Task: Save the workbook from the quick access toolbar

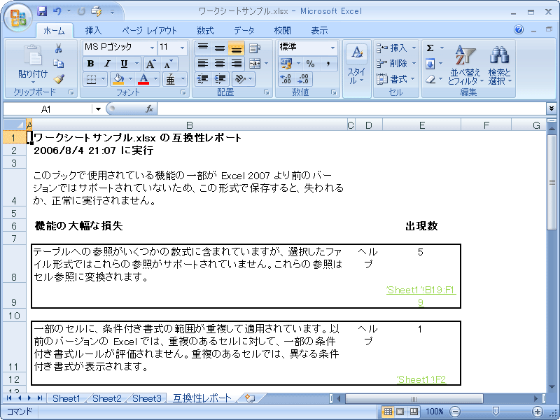Action: click(42, 11)
